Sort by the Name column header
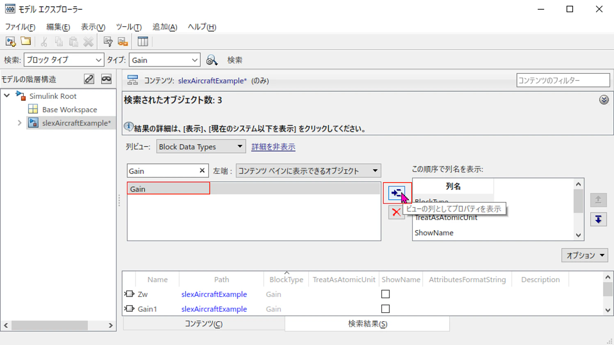Image resolution: width=614 pixels, height=345 pixels. click(x=158, y=279)
